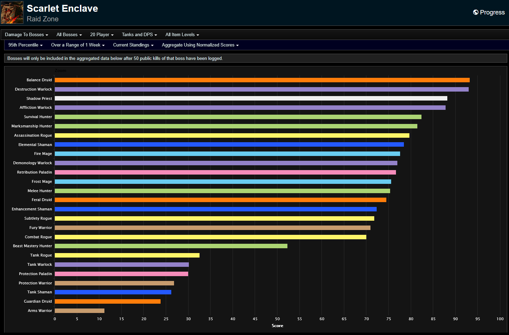This screenshot has height=335, width=509.
Task: Select the Protection Warrior bar
Action: [114, 283]
